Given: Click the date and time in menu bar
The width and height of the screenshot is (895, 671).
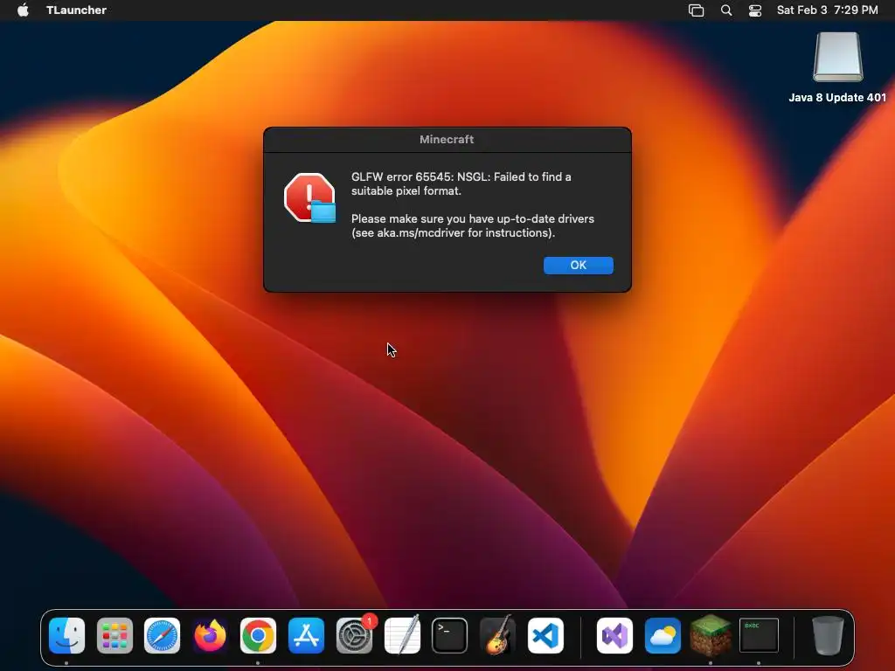Looking at the screenshot, I should point(827,10).
